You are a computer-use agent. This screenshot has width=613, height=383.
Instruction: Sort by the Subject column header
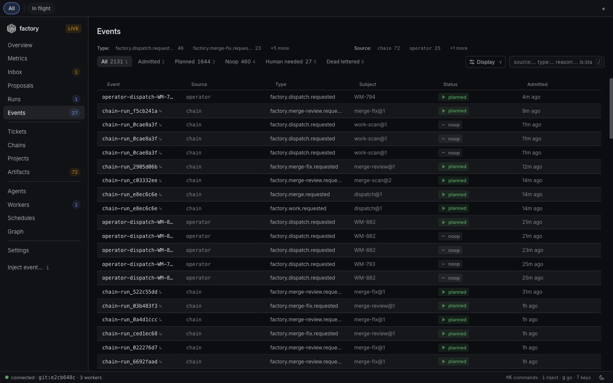pyautogui.click(x=368, y=85)
